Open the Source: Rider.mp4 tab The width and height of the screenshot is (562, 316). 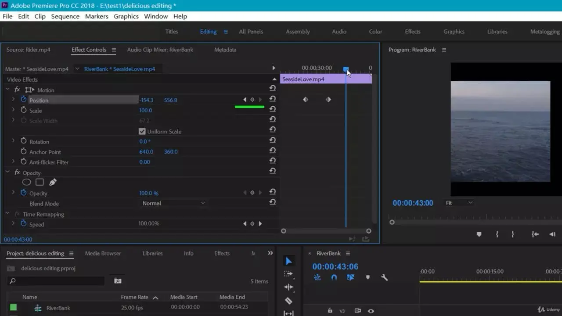coord(28,50)
